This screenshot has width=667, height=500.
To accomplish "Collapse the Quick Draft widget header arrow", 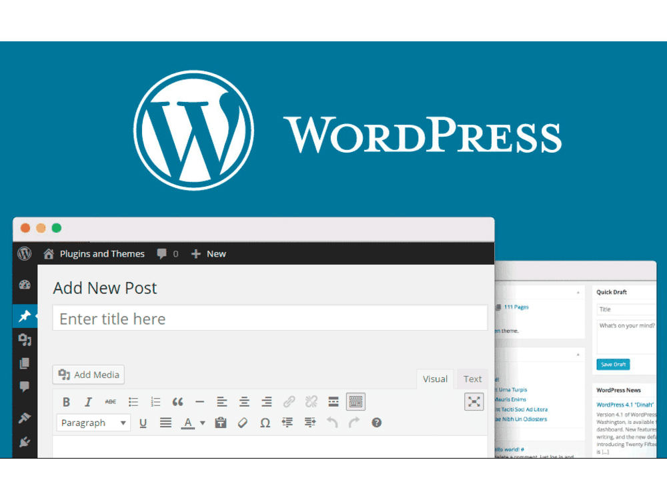I will [x=578, y=291].
